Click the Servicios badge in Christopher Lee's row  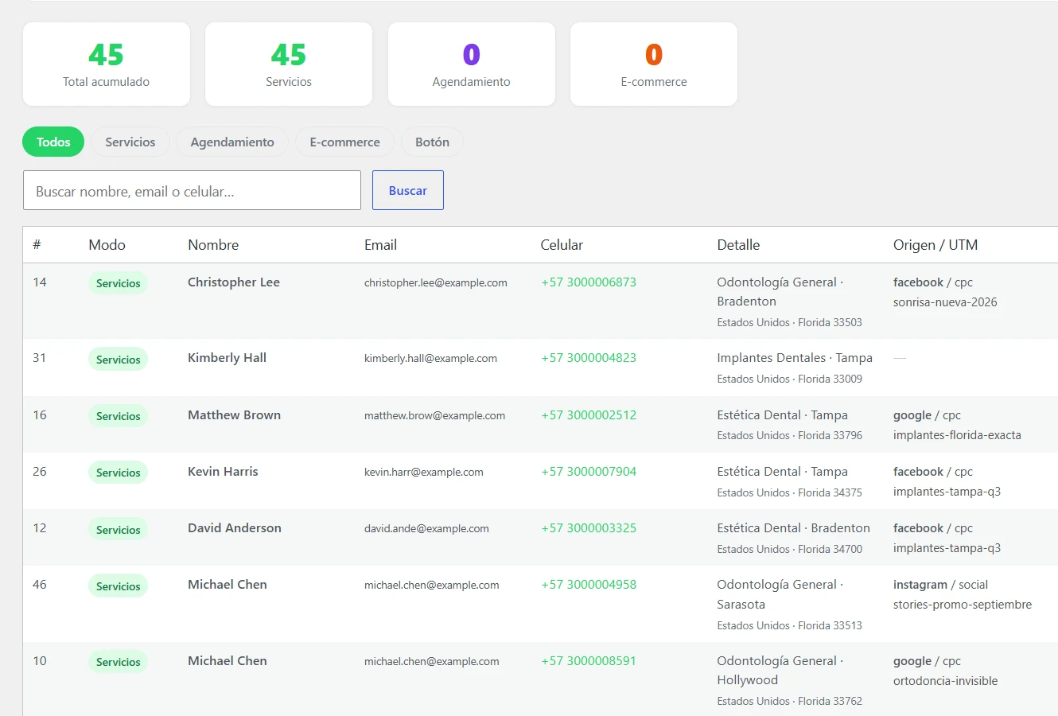[x=118, y=283]
